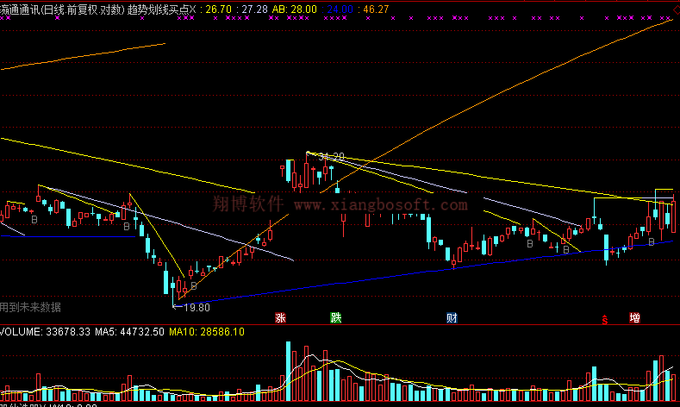Screen dimensions: 680x407
Task: Click the yellow MA10 volume average value
Action: (206, 331)
